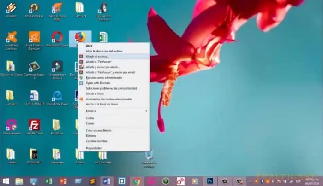Open PowerPoint from the taskbar
The image size is (323, 186).
[63, 181]
